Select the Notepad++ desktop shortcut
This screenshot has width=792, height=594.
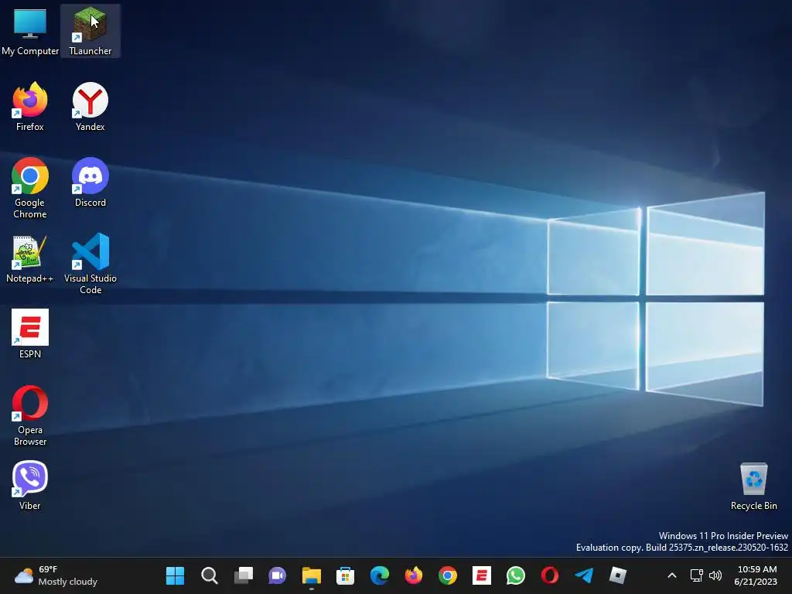30,258
